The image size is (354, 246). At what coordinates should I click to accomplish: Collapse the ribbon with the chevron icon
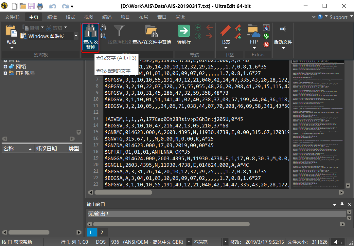pyautogui.click(x=314, y=17)
